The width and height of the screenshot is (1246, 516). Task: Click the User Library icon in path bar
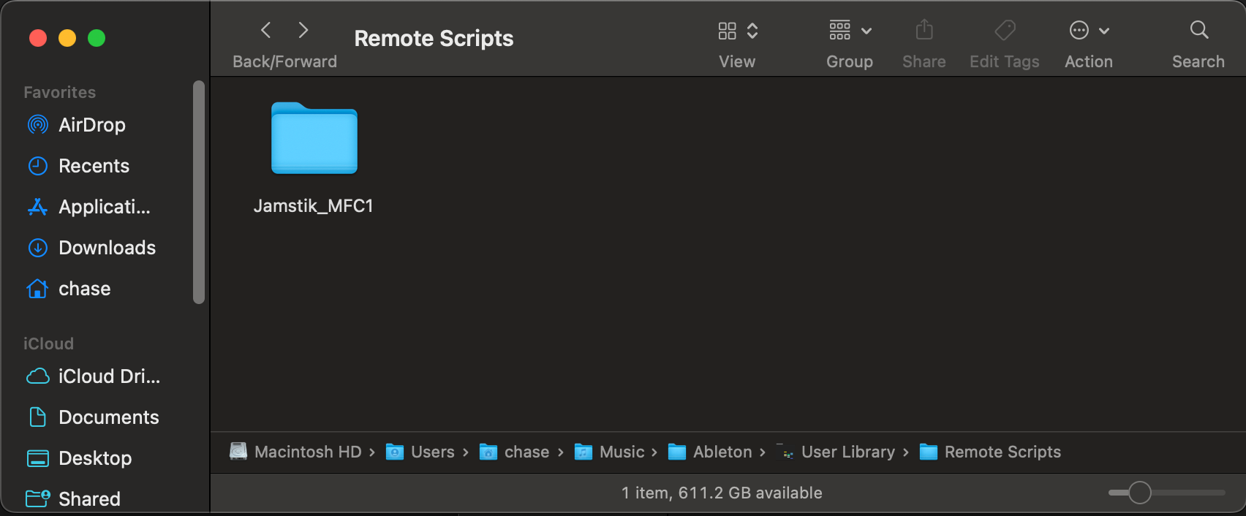(x=785, y=452)
